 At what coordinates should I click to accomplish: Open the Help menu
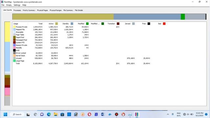point(24,5)
